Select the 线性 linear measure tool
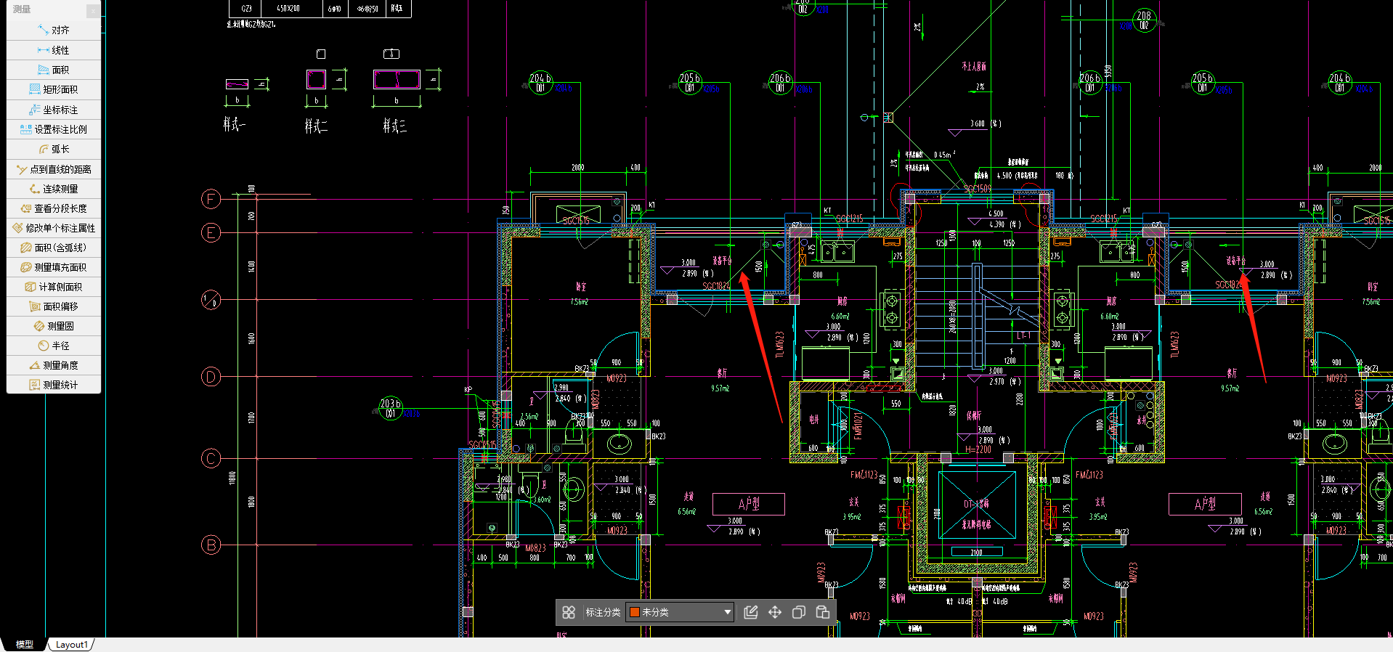Image resolution: width=1393 pixels, height=652 pixels. 54,50
